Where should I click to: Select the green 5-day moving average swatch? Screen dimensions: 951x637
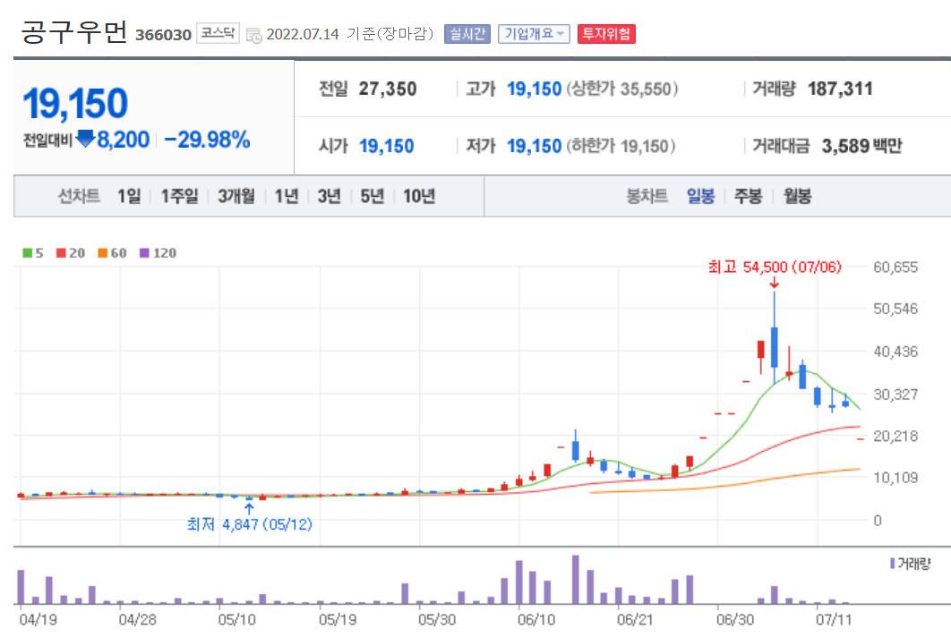pyautogui.click(x=27, y=252)
